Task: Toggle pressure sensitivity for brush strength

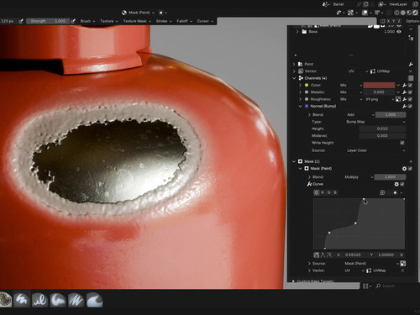Action: tap(73, 21)
